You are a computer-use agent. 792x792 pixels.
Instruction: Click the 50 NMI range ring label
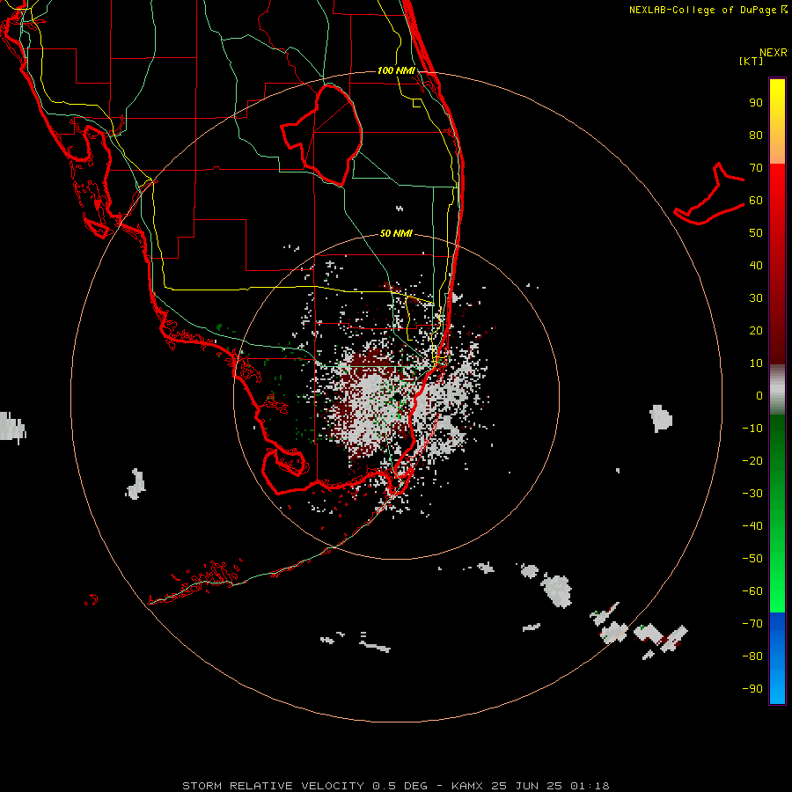pyautogui.click(x=396, y=233)
